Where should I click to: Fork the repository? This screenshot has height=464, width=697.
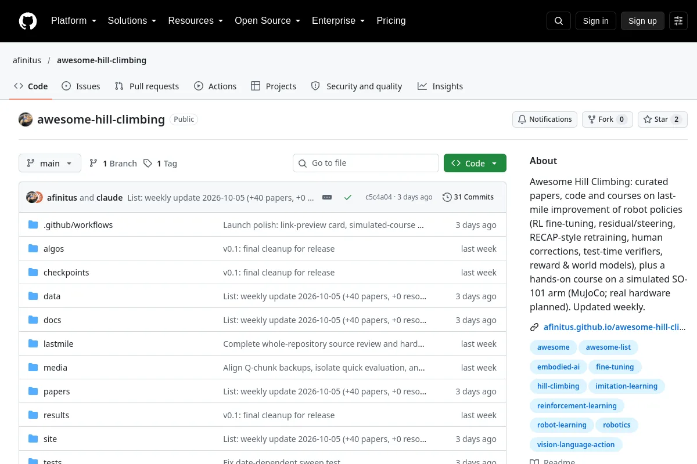click(607, 119)
